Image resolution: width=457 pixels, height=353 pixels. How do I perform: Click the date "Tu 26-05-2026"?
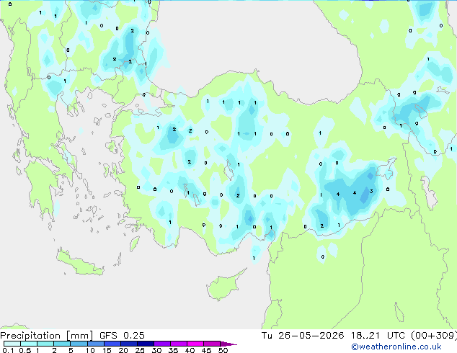pyautogui.click(x=303, y=336)
